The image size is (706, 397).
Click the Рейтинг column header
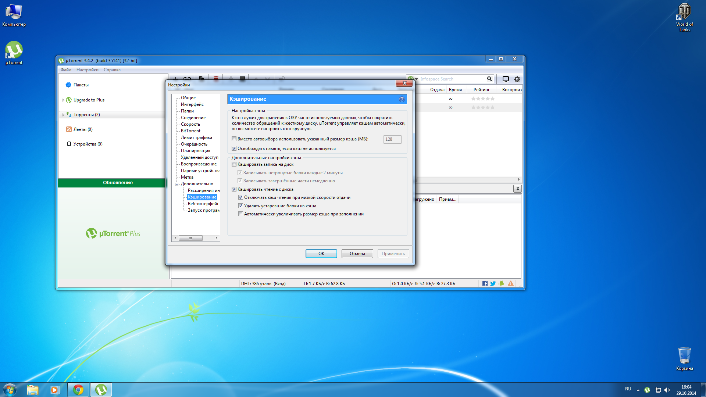pyautogui.click(x=482, y=90)
